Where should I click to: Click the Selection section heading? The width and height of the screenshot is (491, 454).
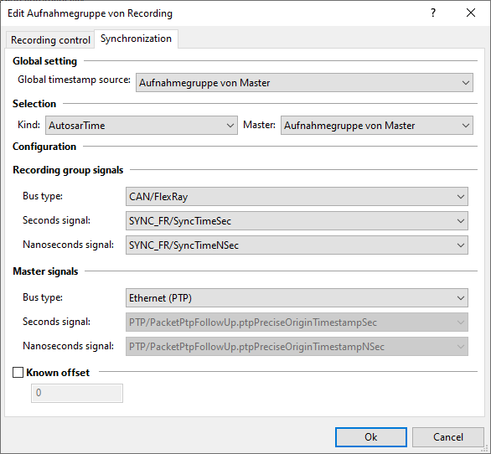(34, 104)
